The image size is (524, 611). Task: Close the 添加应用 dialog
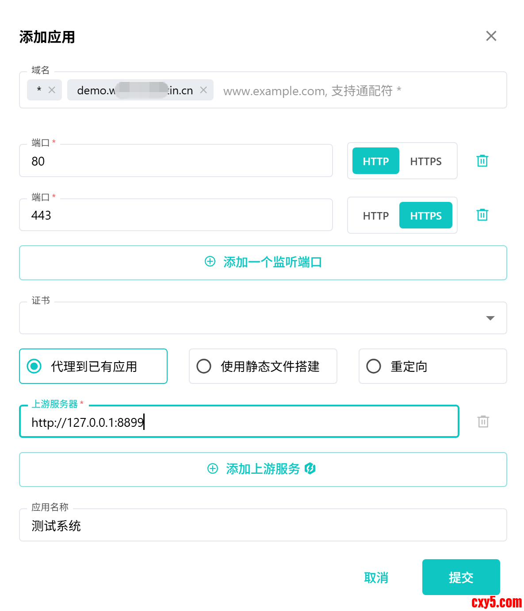pyautogui.click(x=491, y=36)
